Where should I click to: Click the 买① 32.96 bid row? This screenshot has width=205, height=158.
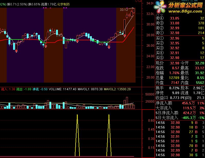point(180,38)
